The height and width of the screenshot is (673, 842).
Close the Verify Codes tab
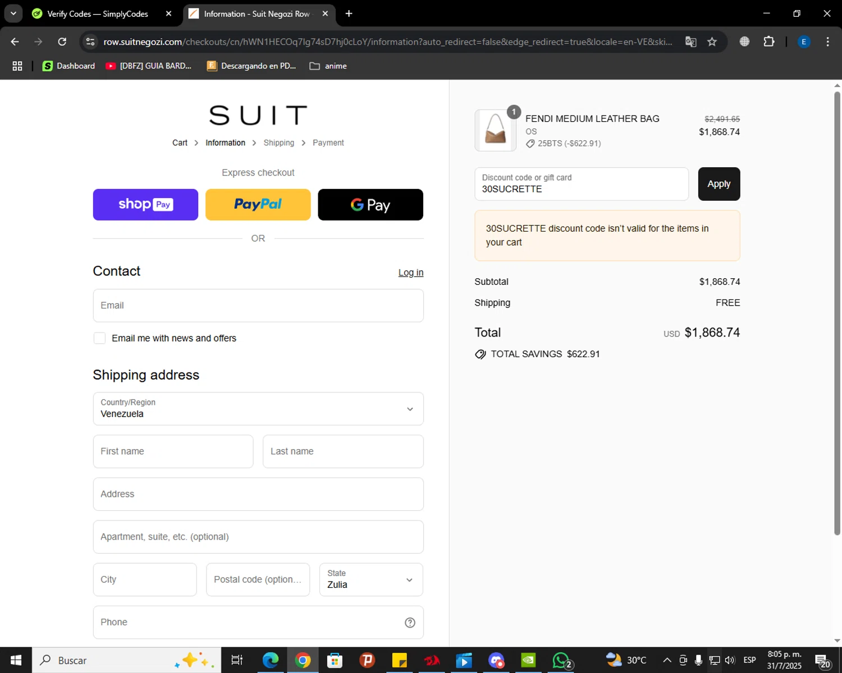point(168,14)
